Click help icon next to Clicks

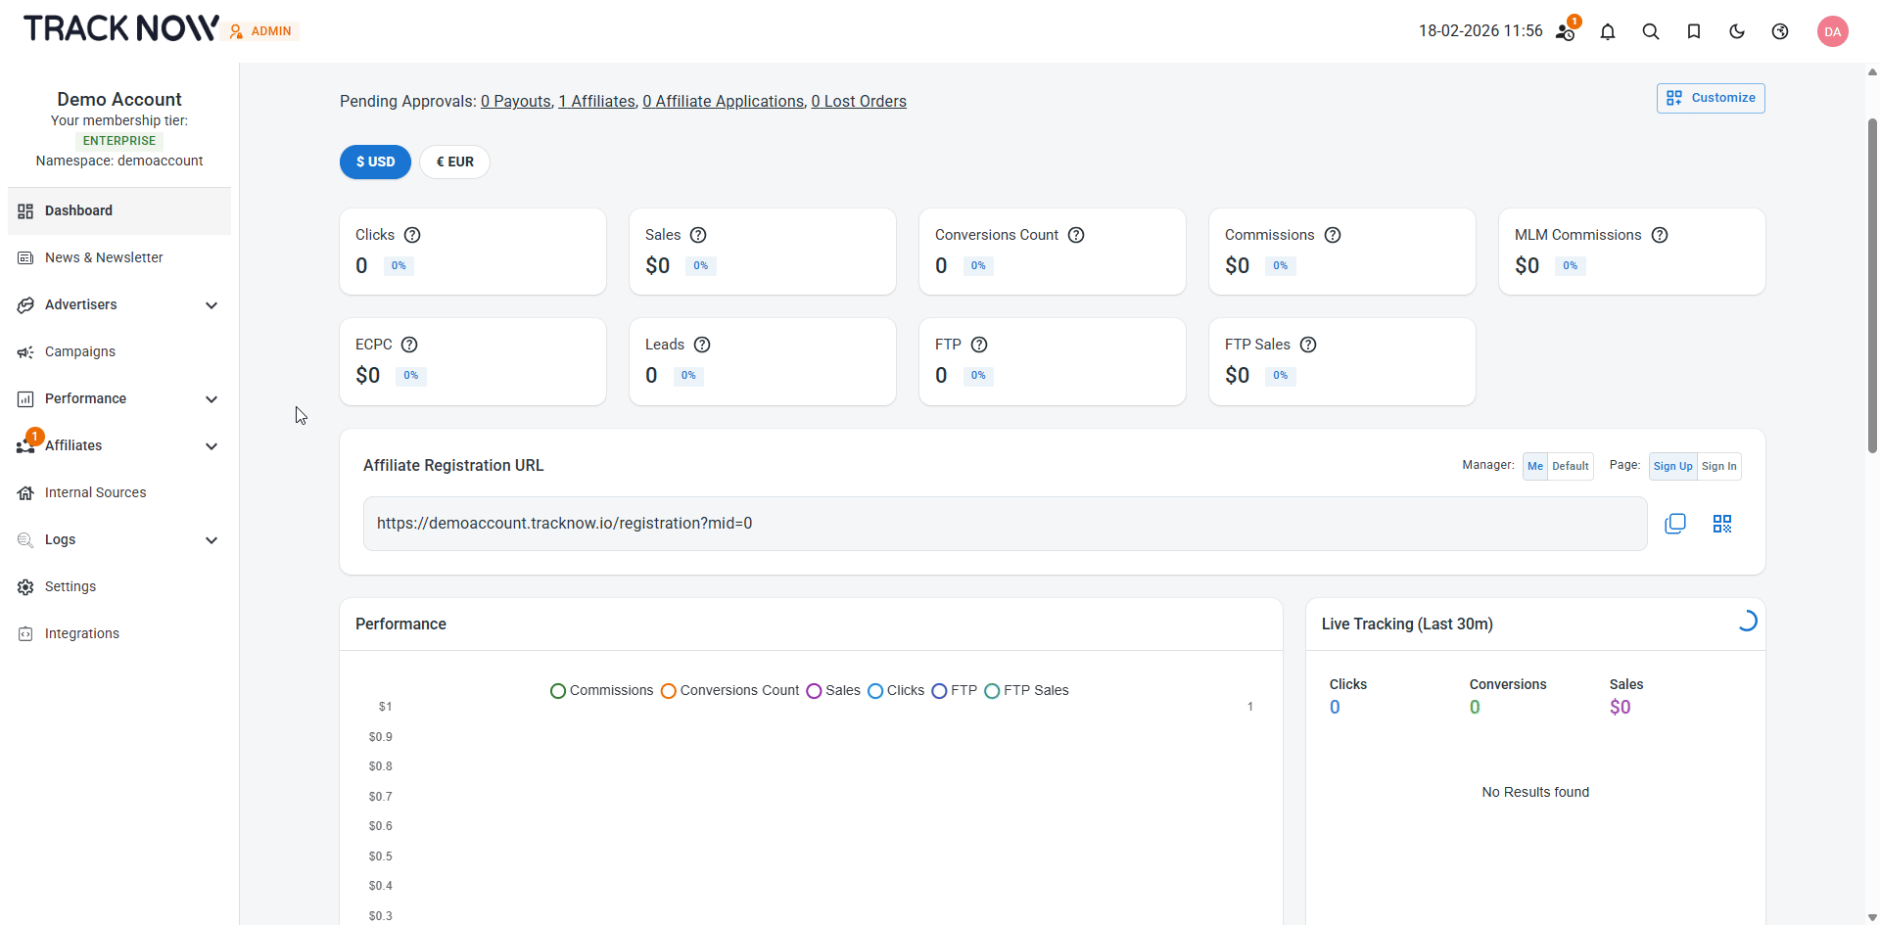click(x=412, y=235)
